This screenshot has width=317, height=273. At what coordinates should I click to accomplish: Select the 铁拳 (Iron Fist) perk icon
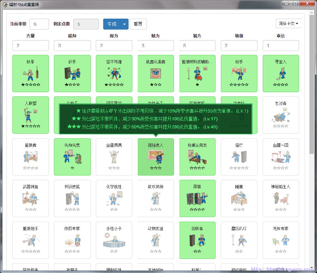click(30, 73)
